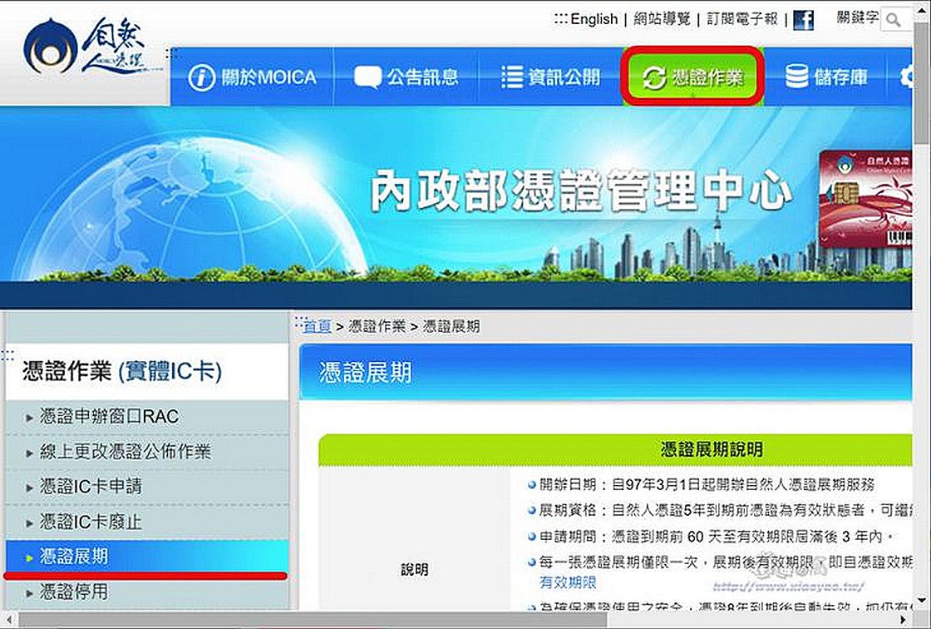
Task: Click the horizontal scrollbar thumb
Action: coord(313,620)
